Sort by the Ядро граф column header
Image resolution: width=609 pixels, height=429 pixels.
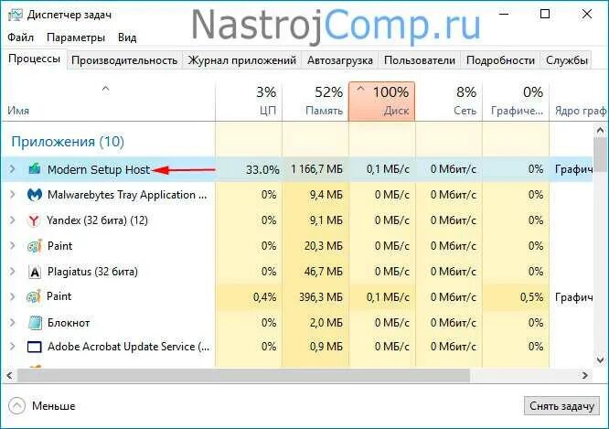pos(580,102)
